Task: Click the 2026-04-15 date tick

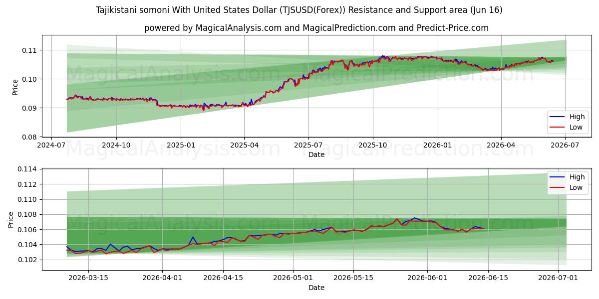Action: 223,278
